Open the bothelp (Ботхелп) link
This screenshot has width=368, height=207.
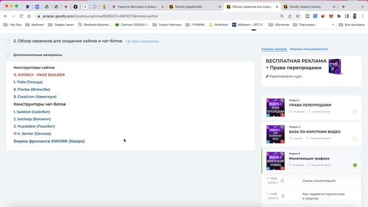(x=34, y=119)
